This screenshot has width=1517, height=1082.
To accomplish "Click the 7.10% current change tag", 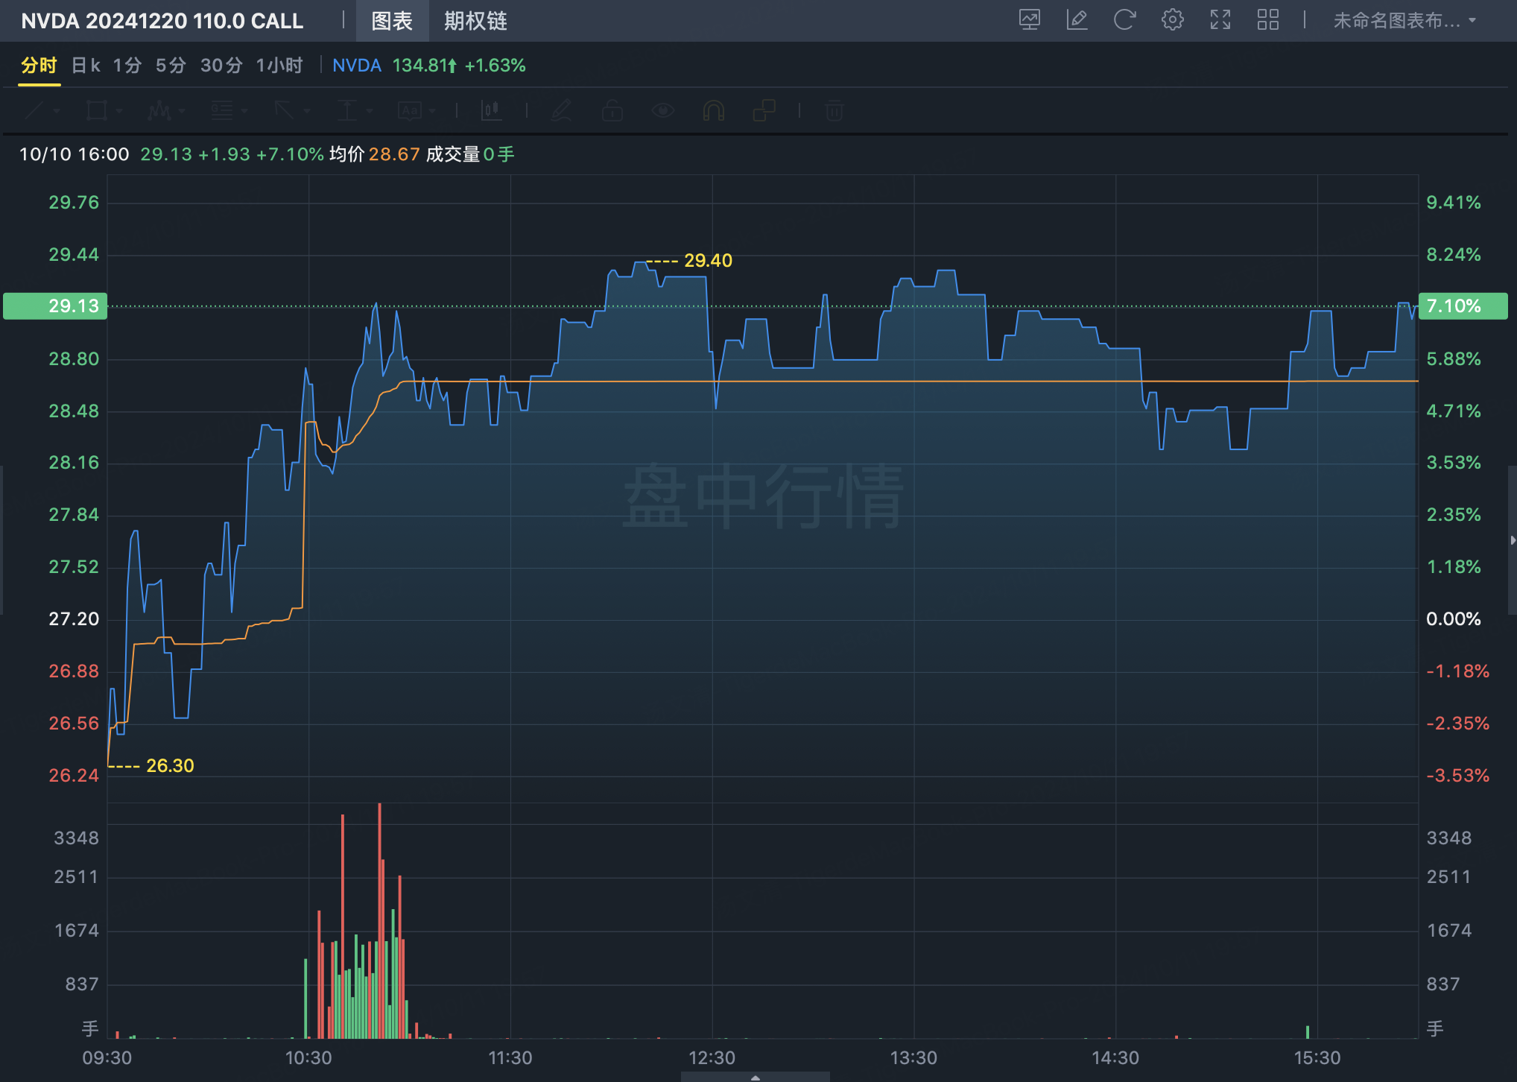I will coord(1463,306).
